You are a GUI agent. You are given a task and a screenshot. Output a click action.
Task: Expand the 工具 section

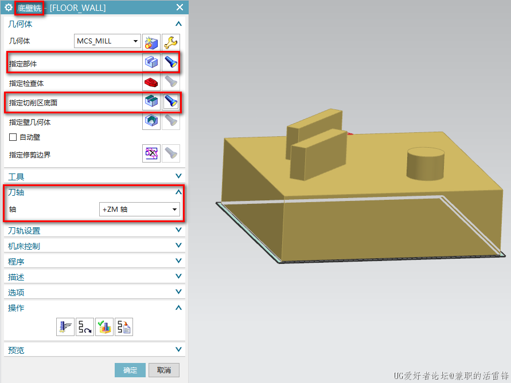178,176
